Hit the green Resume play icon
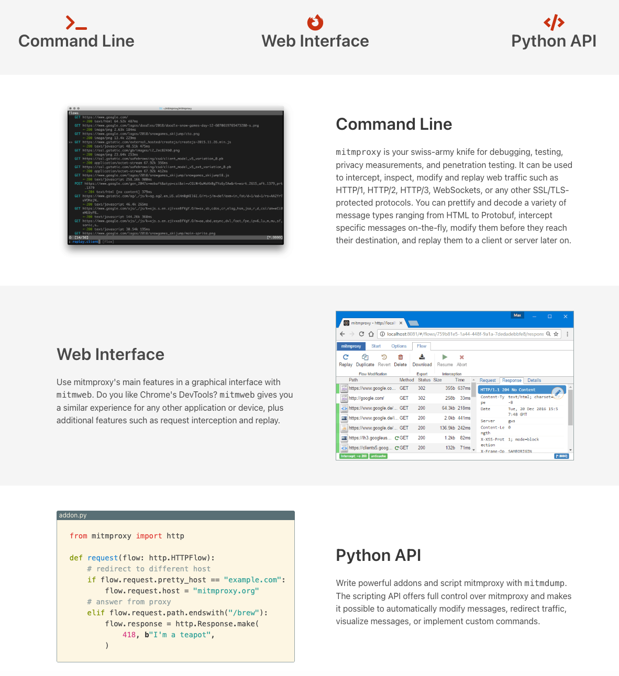 click(x=445, y=358)
